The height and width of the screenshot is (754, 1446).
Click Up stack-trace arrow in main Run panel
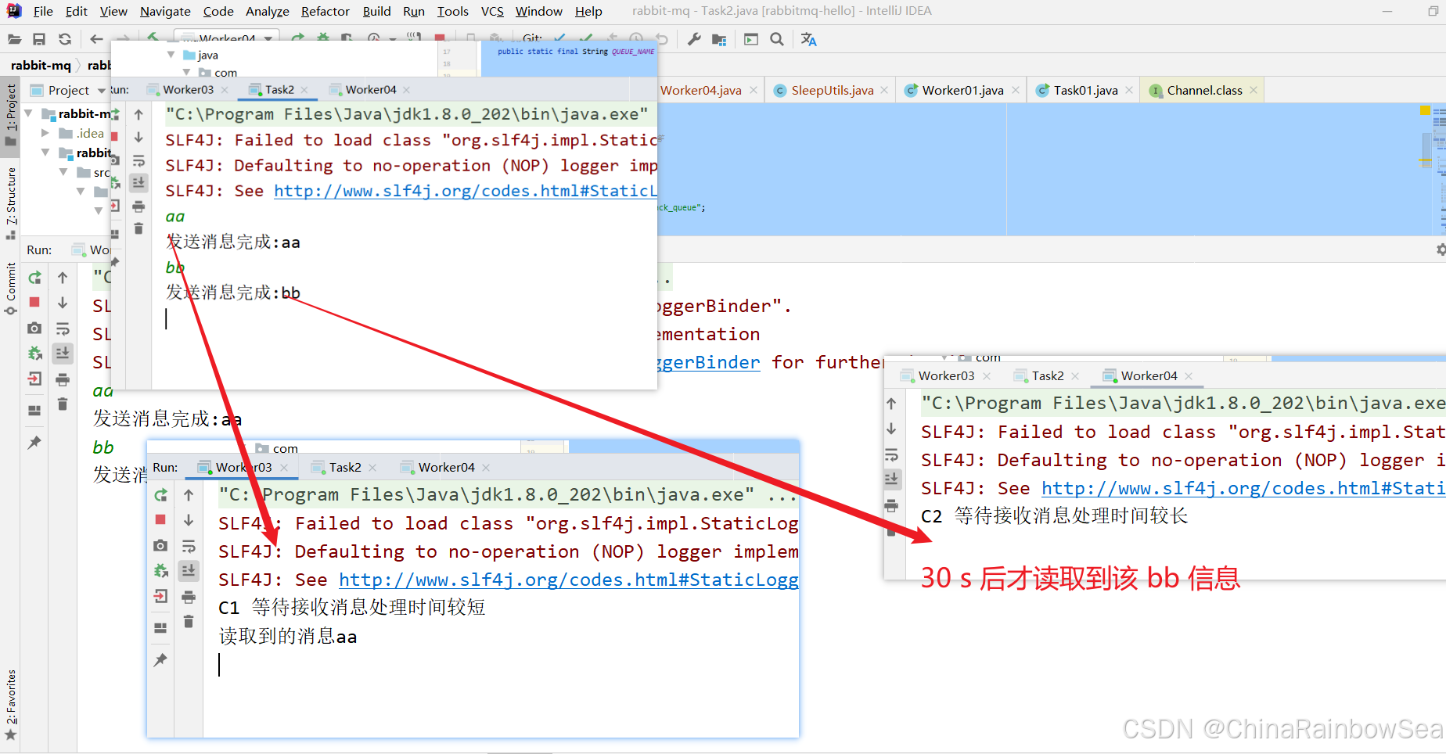(x=63, y=278)
